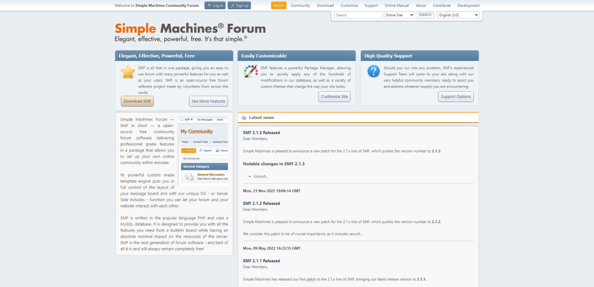Click the Latest news heading text
This screenshot has width=594, height=287.
[262, 118]
